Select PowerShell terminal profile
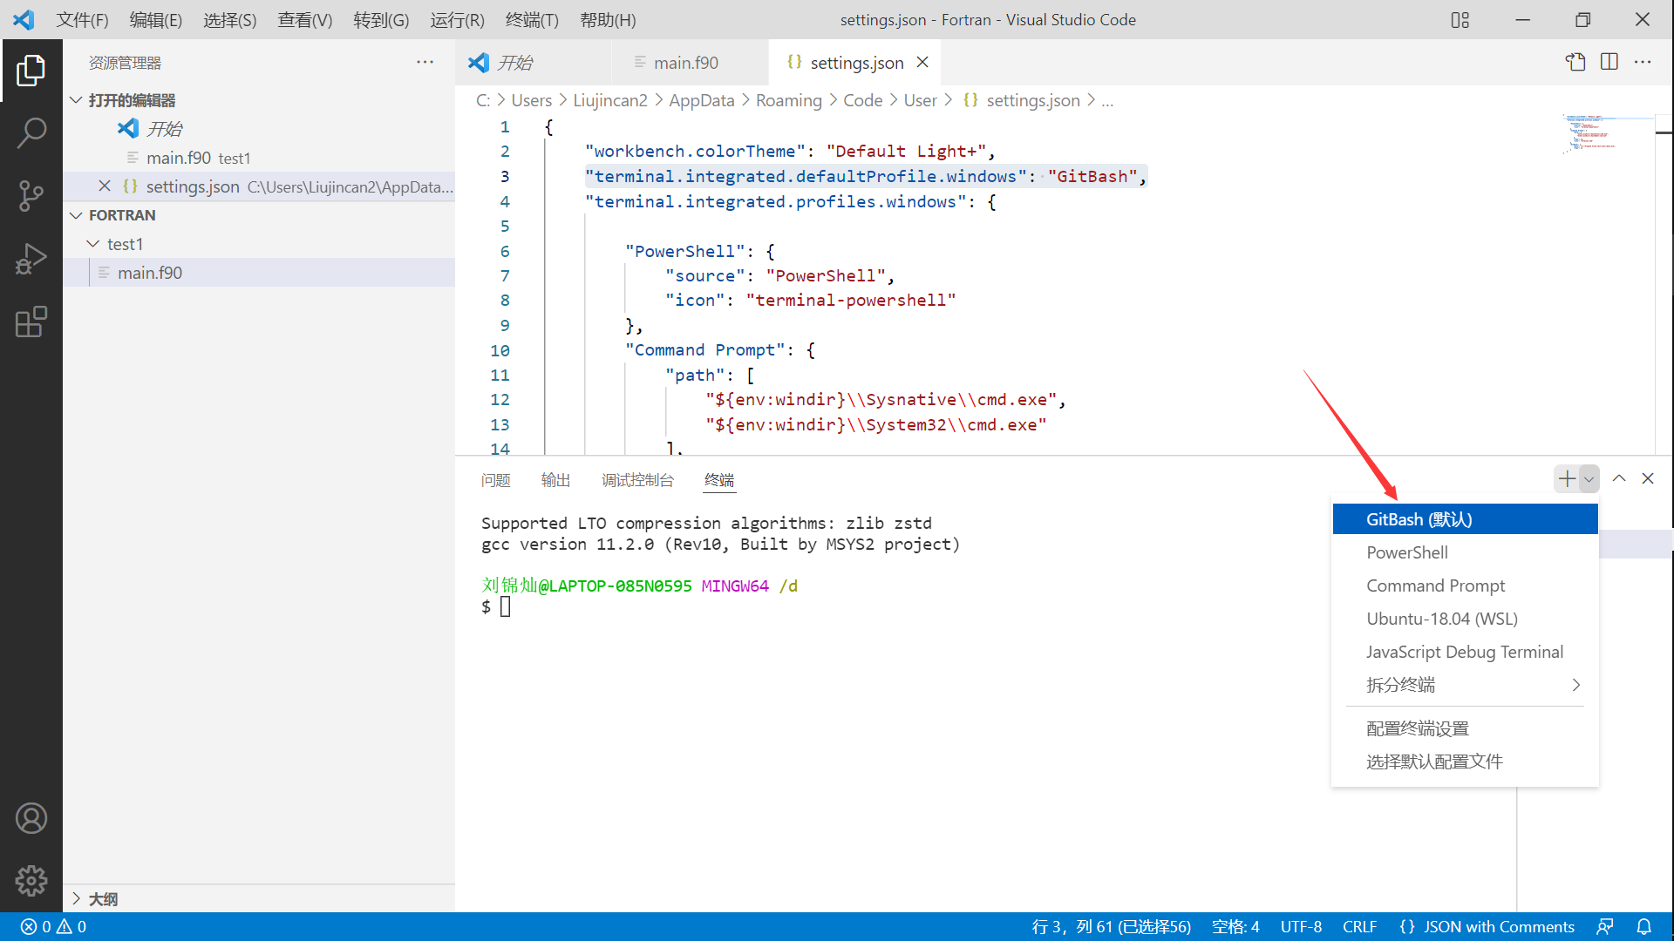Viewport: 1674px width, 941px height. point(1465,552)
